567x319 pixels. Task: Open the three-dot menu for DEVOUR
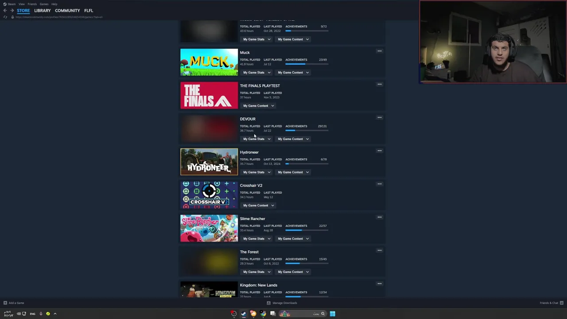tap(379, 117)
